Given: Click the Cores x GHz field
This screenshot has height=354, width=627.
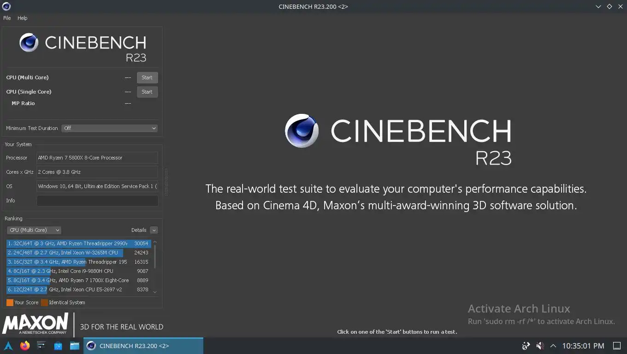Looking at the screenshot, I should tap(97, 172).
